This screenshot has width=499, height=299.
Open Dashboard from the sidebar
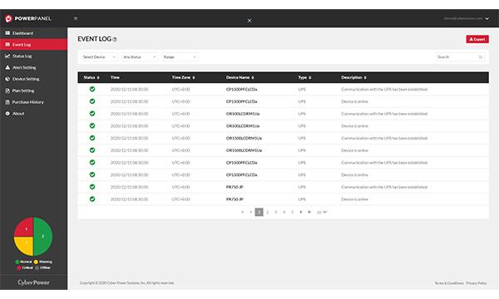click(x=34, y=33)
